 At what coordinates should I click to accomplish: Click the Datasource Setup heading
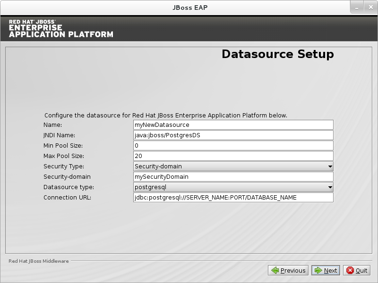coord(277,54)
